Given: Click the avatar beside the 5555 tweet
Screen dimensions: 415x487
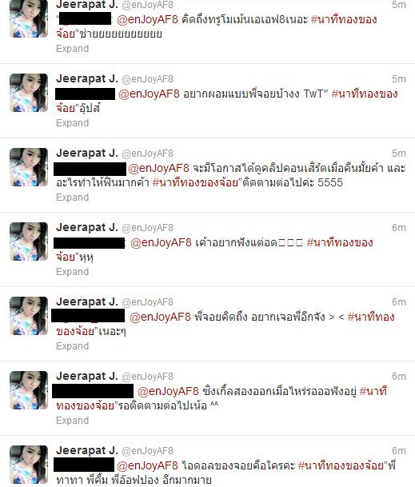Looking at the screenshot, I should 29,167.
